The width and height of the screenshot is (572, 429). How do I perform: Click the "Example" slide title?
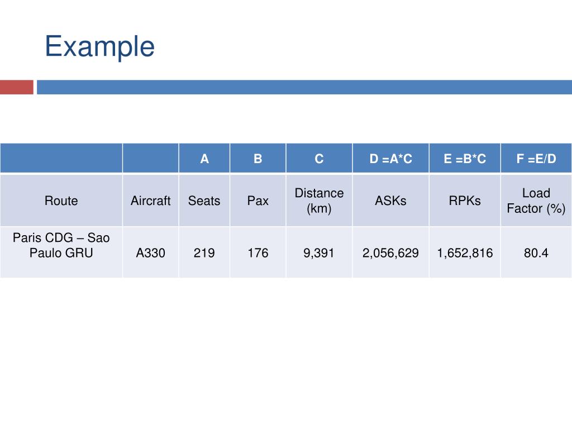[99, 46]
